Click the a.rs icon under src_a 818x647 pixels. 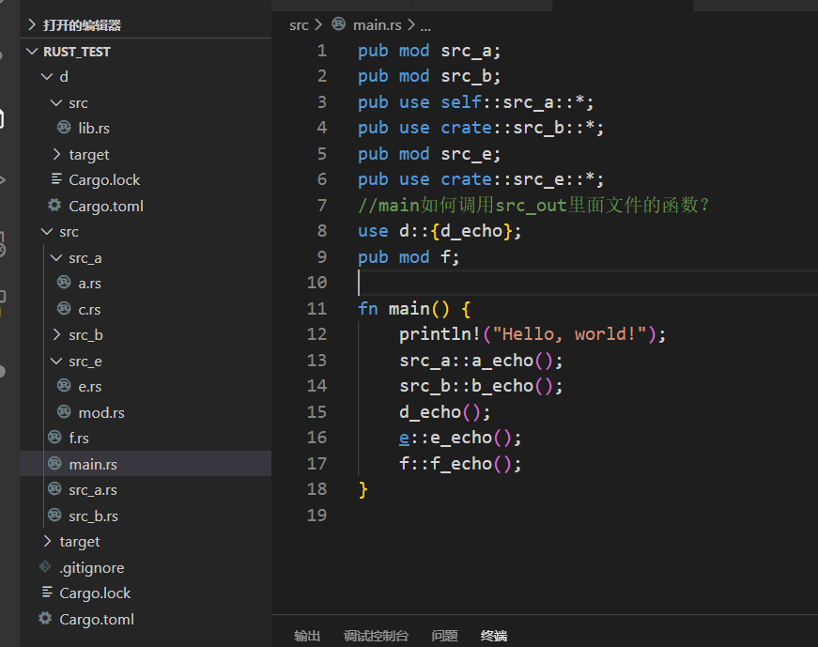[x=66, y=283]
